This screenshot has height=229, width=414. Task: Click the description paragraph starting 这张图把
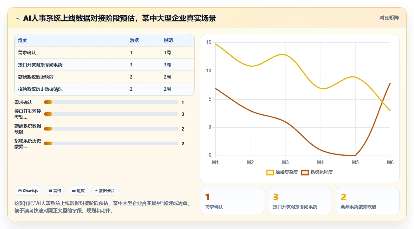pyautogui.click(x=102, y=207)
